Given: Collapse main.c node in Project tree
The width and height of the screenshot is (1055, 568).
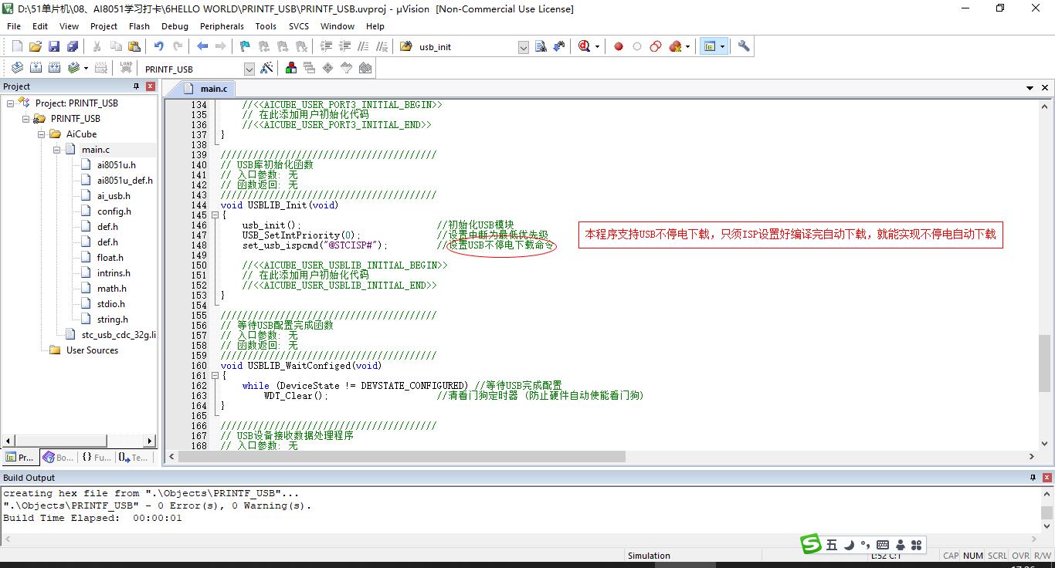Looking at the screenshot, I should point(57,150).
